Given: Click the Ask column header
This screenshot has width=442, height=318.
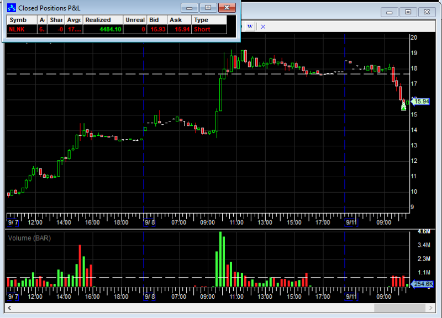Looking at the screenshot, I should tap(179, 20).
